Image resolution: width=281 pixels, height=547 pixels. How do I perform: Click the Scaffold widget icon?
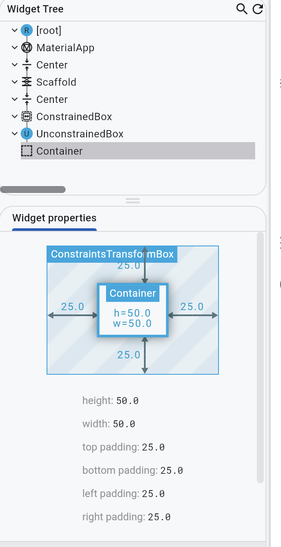27,82
